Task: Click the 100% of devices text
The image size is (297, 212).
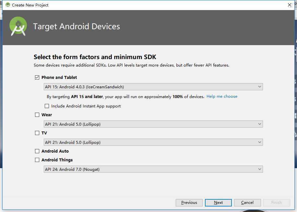Action: pos(188,96)
